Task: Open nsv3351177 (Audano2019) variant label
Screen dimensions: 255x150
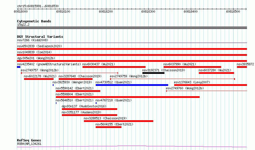Action: pyautogui.click(x=81, y=112)
